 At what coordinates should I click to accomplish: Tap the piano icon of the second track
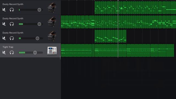(52, 22)
